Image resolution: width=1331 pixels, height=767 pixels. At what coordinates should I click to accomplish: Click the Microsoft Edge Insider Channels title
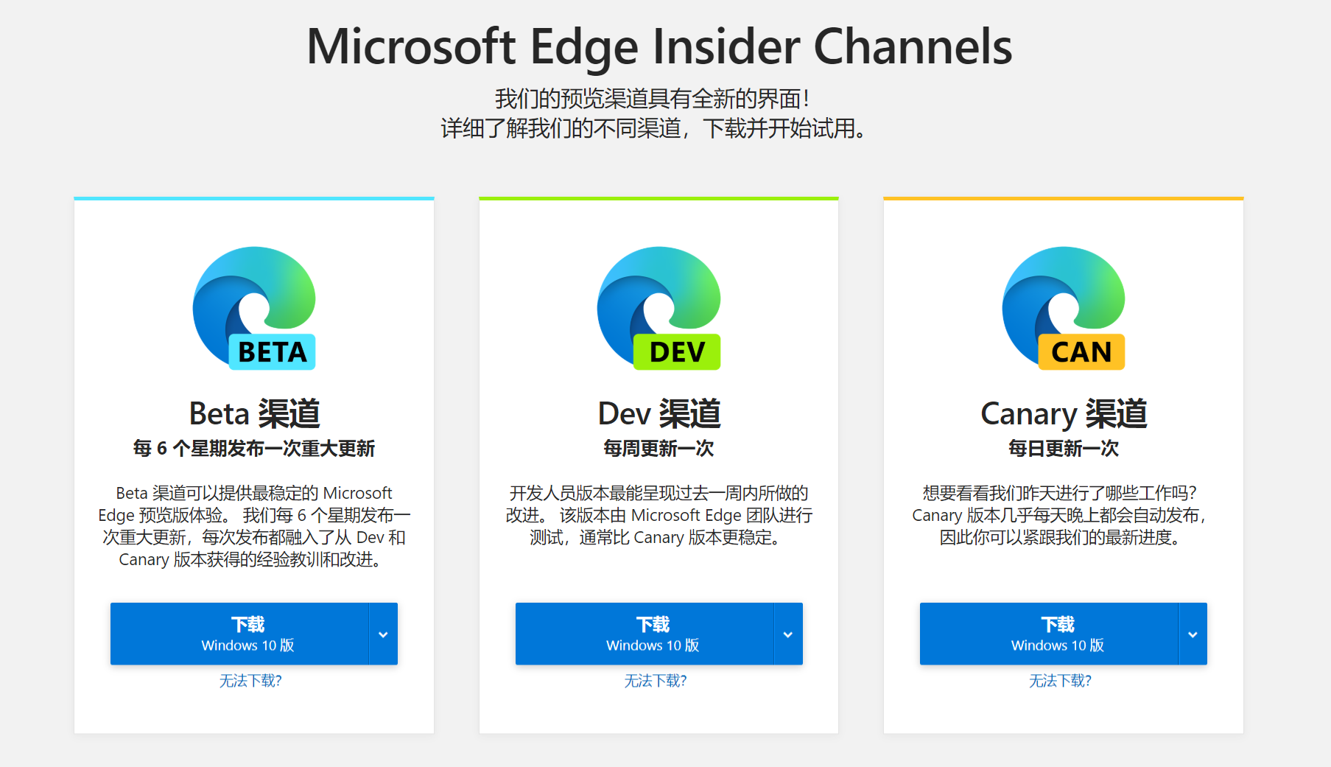tap(659, 46)
